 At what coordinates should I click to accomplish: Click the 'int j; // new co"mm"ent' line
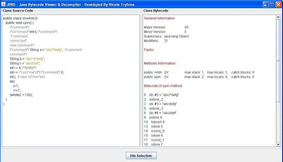pos(27,77)
